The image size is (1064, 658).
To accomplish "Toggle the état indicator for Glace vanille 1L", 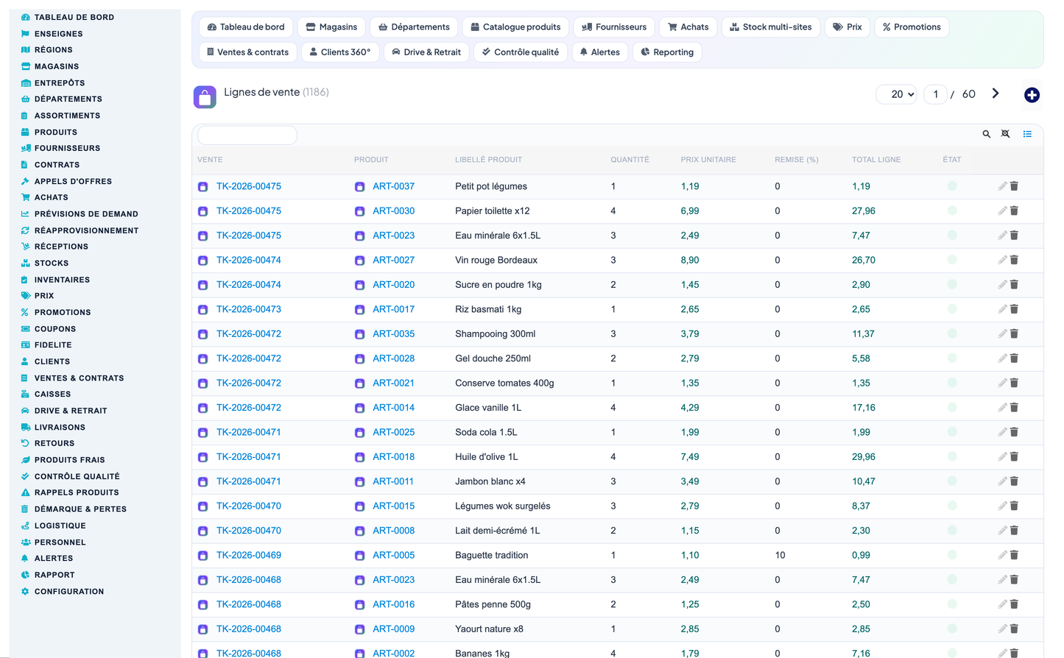I will (x=952, y=407).
